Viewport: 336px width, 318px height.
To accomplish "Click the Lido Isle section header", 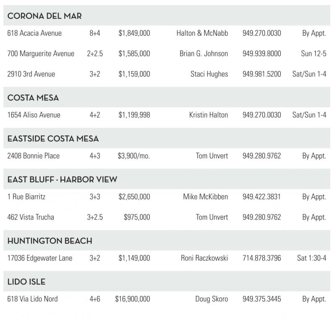I will [26, 282].
